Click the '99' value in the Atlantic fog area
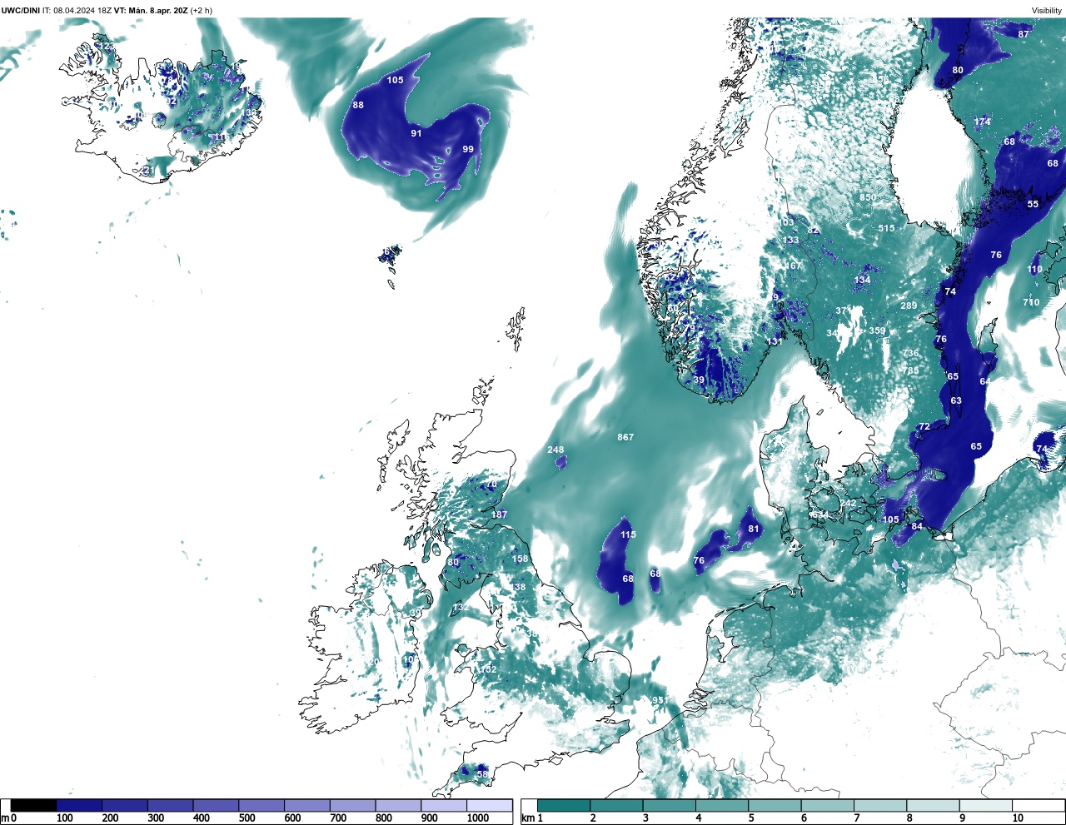Viewport: 1066px width, 825px height. point(468,150)
